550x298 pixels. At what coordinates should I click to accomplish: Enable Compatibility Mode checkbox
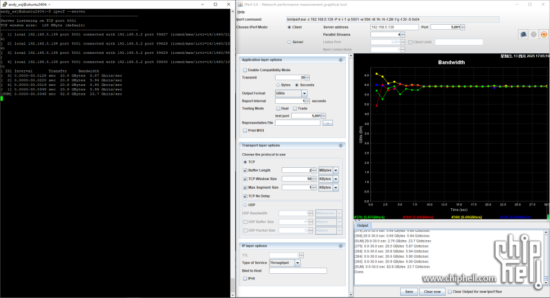coord(245,70)
